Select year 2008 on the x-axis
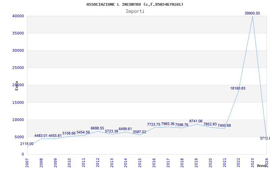The width and height of the screenshot is (270, 169). (41, 163)
